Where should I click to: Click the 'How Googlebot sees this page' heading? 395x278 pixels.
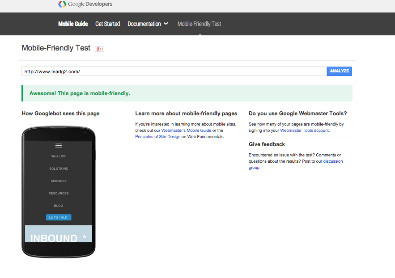tap(60, 114)
